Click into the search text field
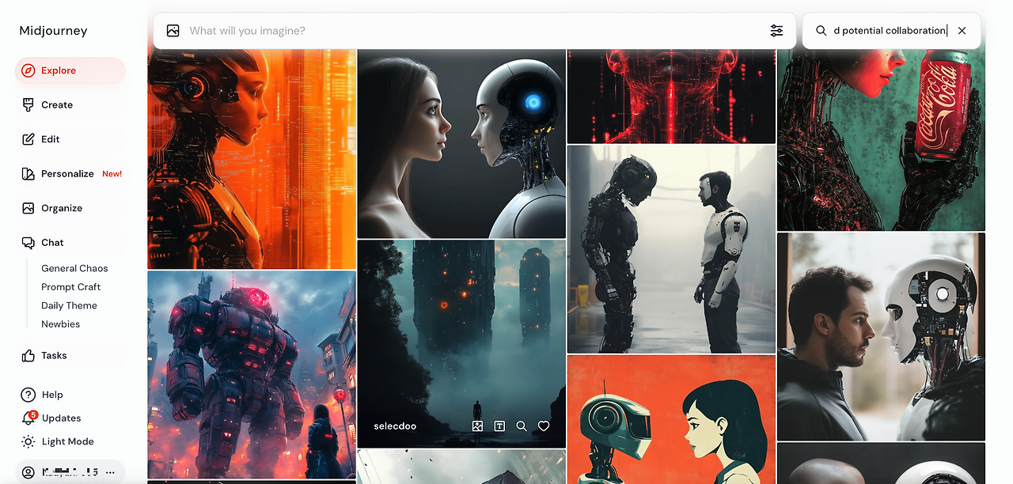1013x484 pixels. click(x=890, y=31)
